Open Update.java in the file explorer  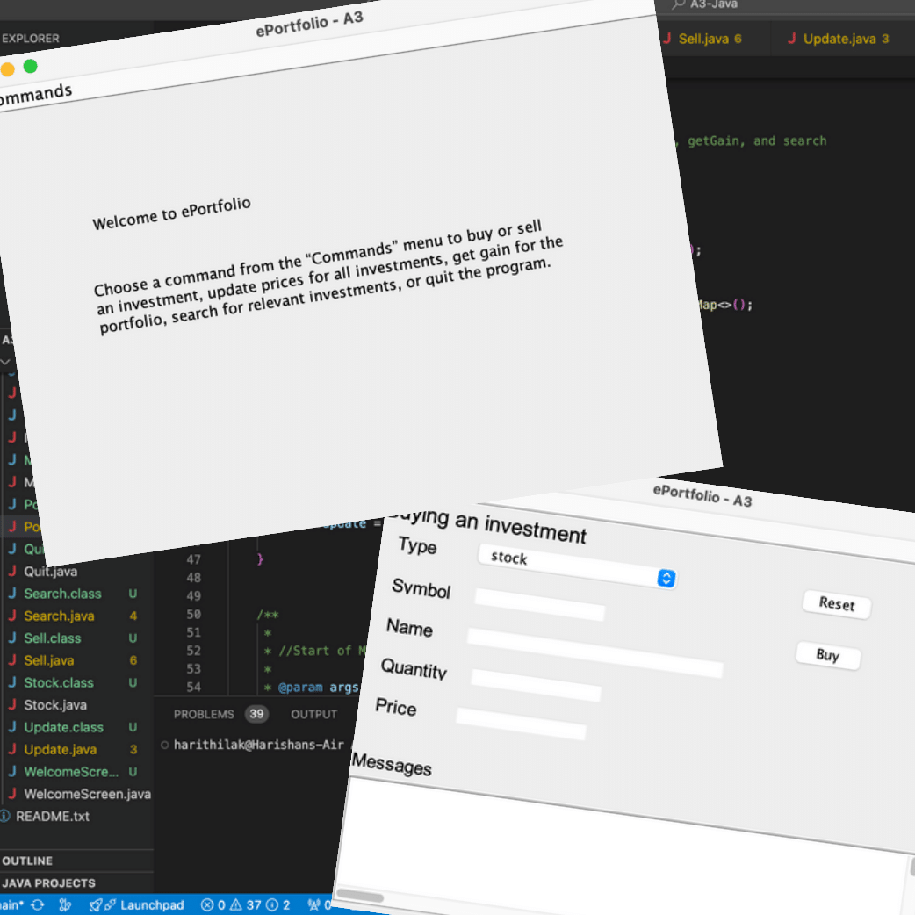61,750
